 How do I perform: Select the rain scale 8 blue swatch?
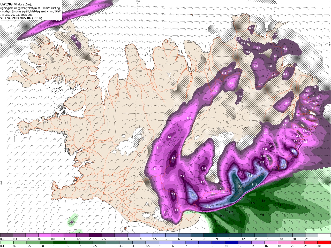[205, 242]
